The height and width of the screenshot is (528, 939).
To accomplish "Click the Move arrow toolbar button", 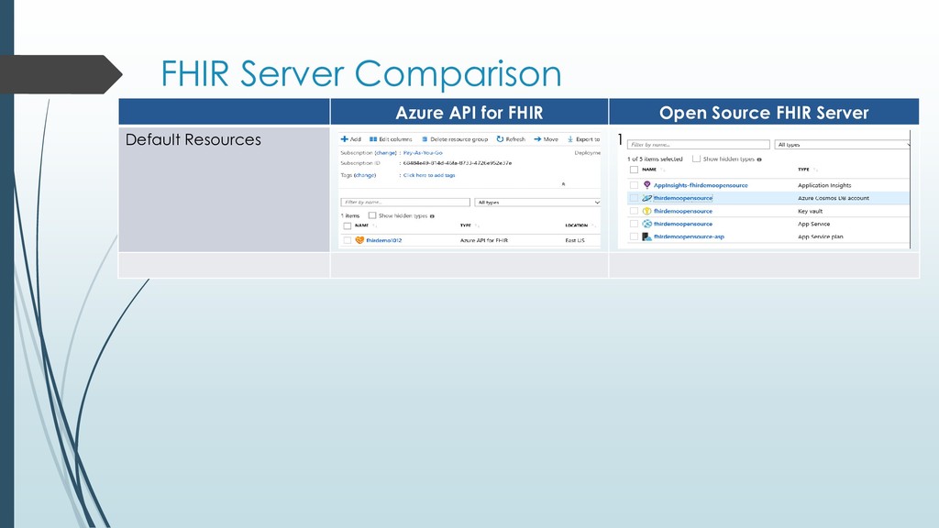I will tap(546, 139).
